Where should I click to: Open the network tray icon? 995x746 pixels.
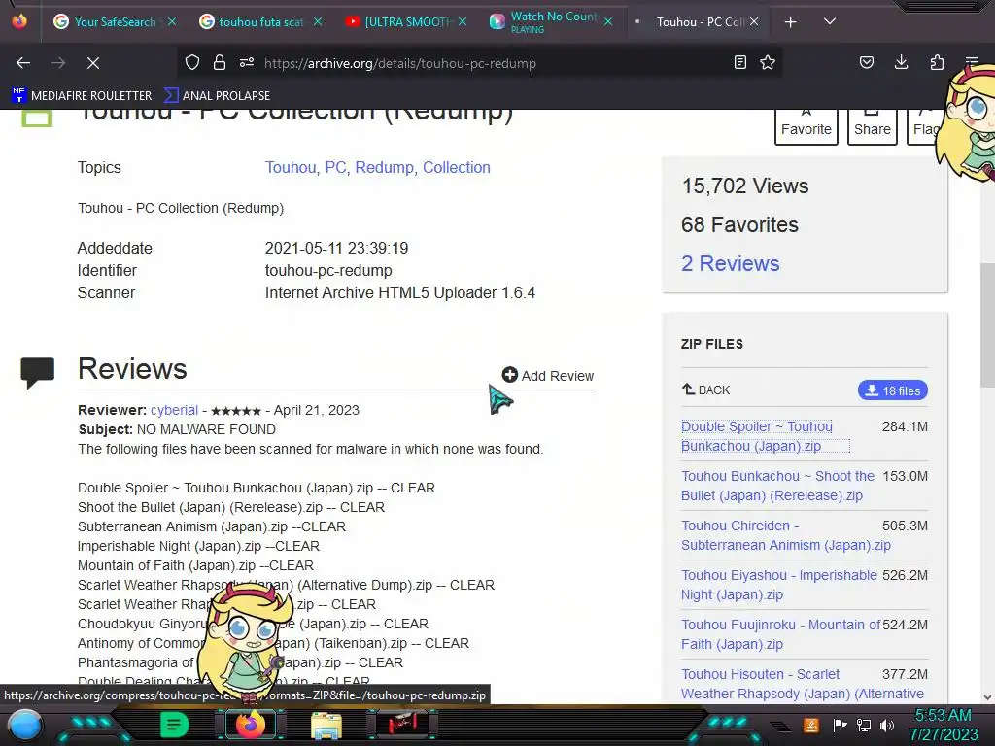[x=864, y=725]
